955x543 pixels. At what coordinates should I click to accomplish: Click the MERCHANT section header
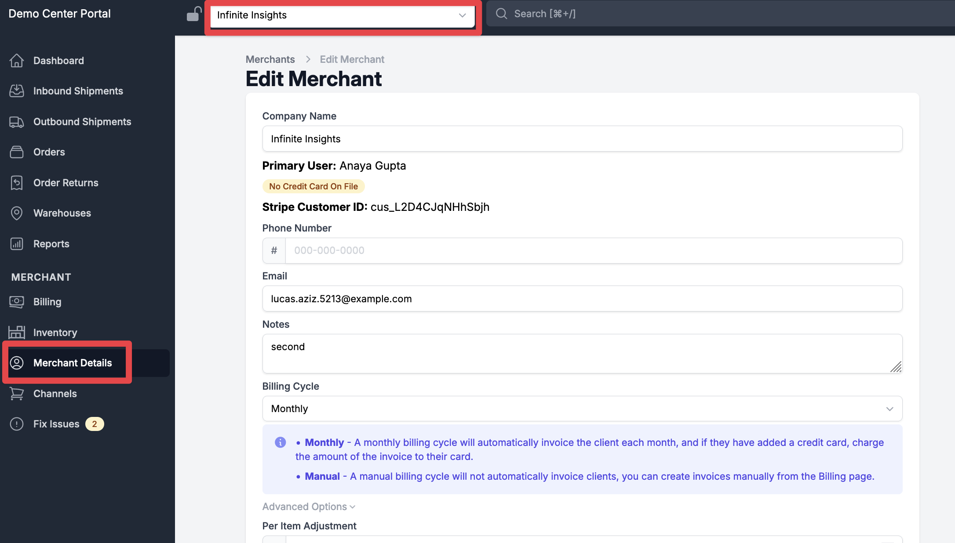coord(41,277)
